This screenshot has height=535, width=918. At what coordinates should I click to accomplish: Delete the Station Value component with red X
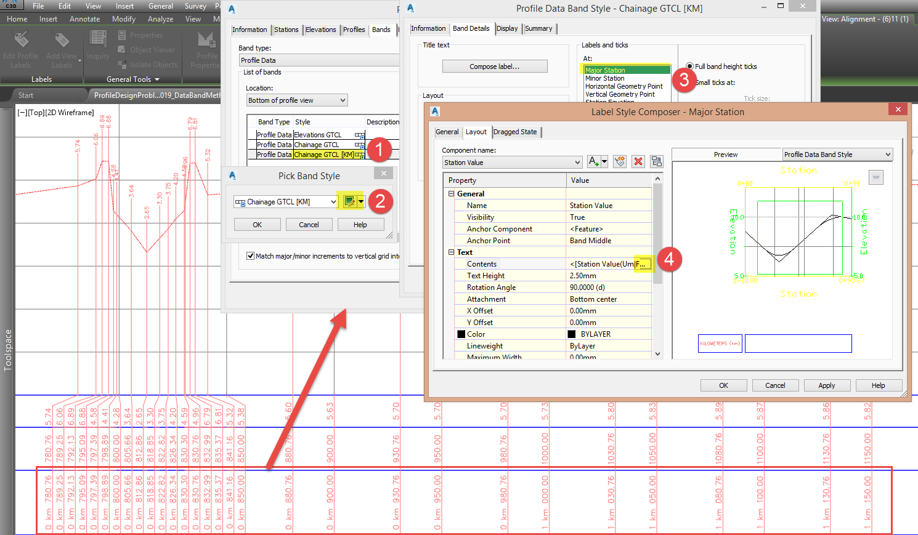[x=638, y=161]
